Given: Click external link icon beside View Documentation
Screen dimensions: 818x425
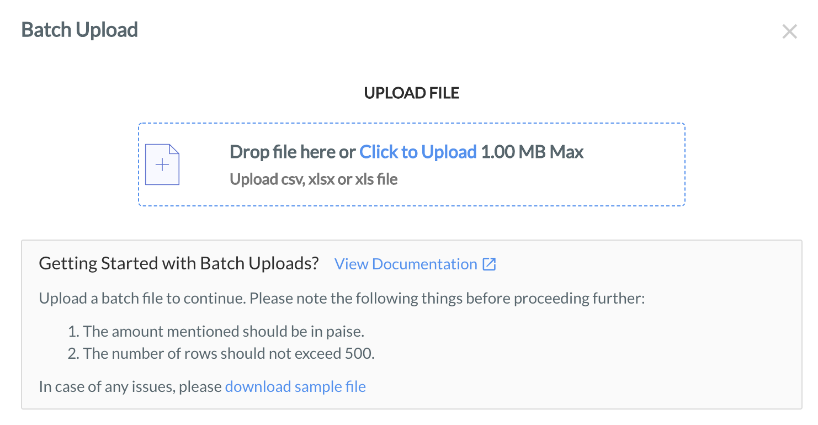Looking at the screenshot, I should [489, 264].
